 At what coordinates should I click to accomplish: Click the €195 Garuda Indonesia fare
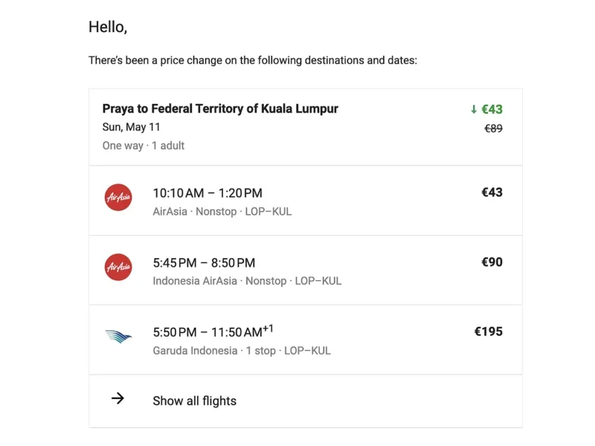(x=488, y=332)
